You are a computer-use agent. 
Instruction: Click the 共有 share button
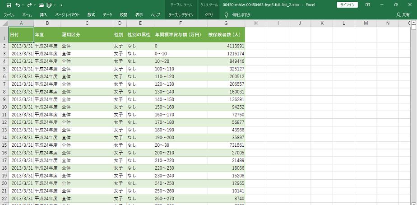tap(403, 14)
